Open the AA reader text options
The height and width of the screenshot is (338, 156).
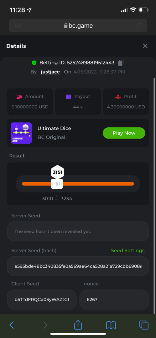click(18, 26)
